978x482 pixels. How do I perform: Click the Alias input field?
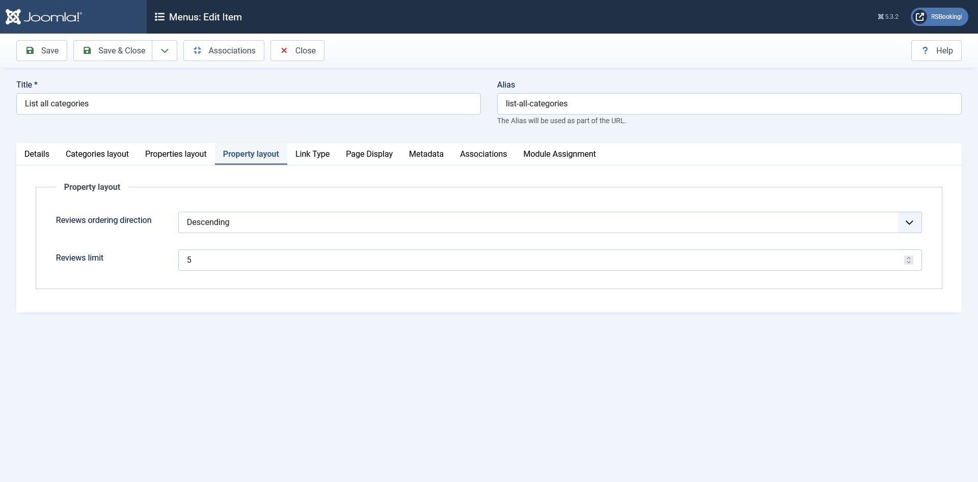729,104
